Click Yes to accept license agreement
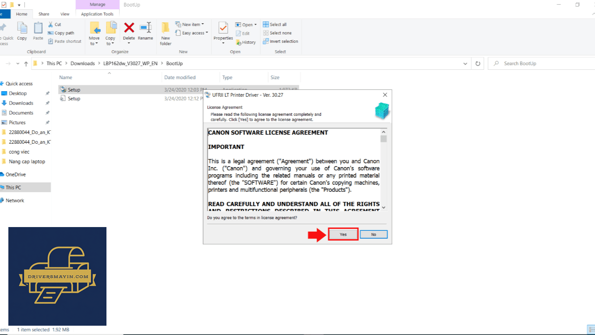 point(343,234)
